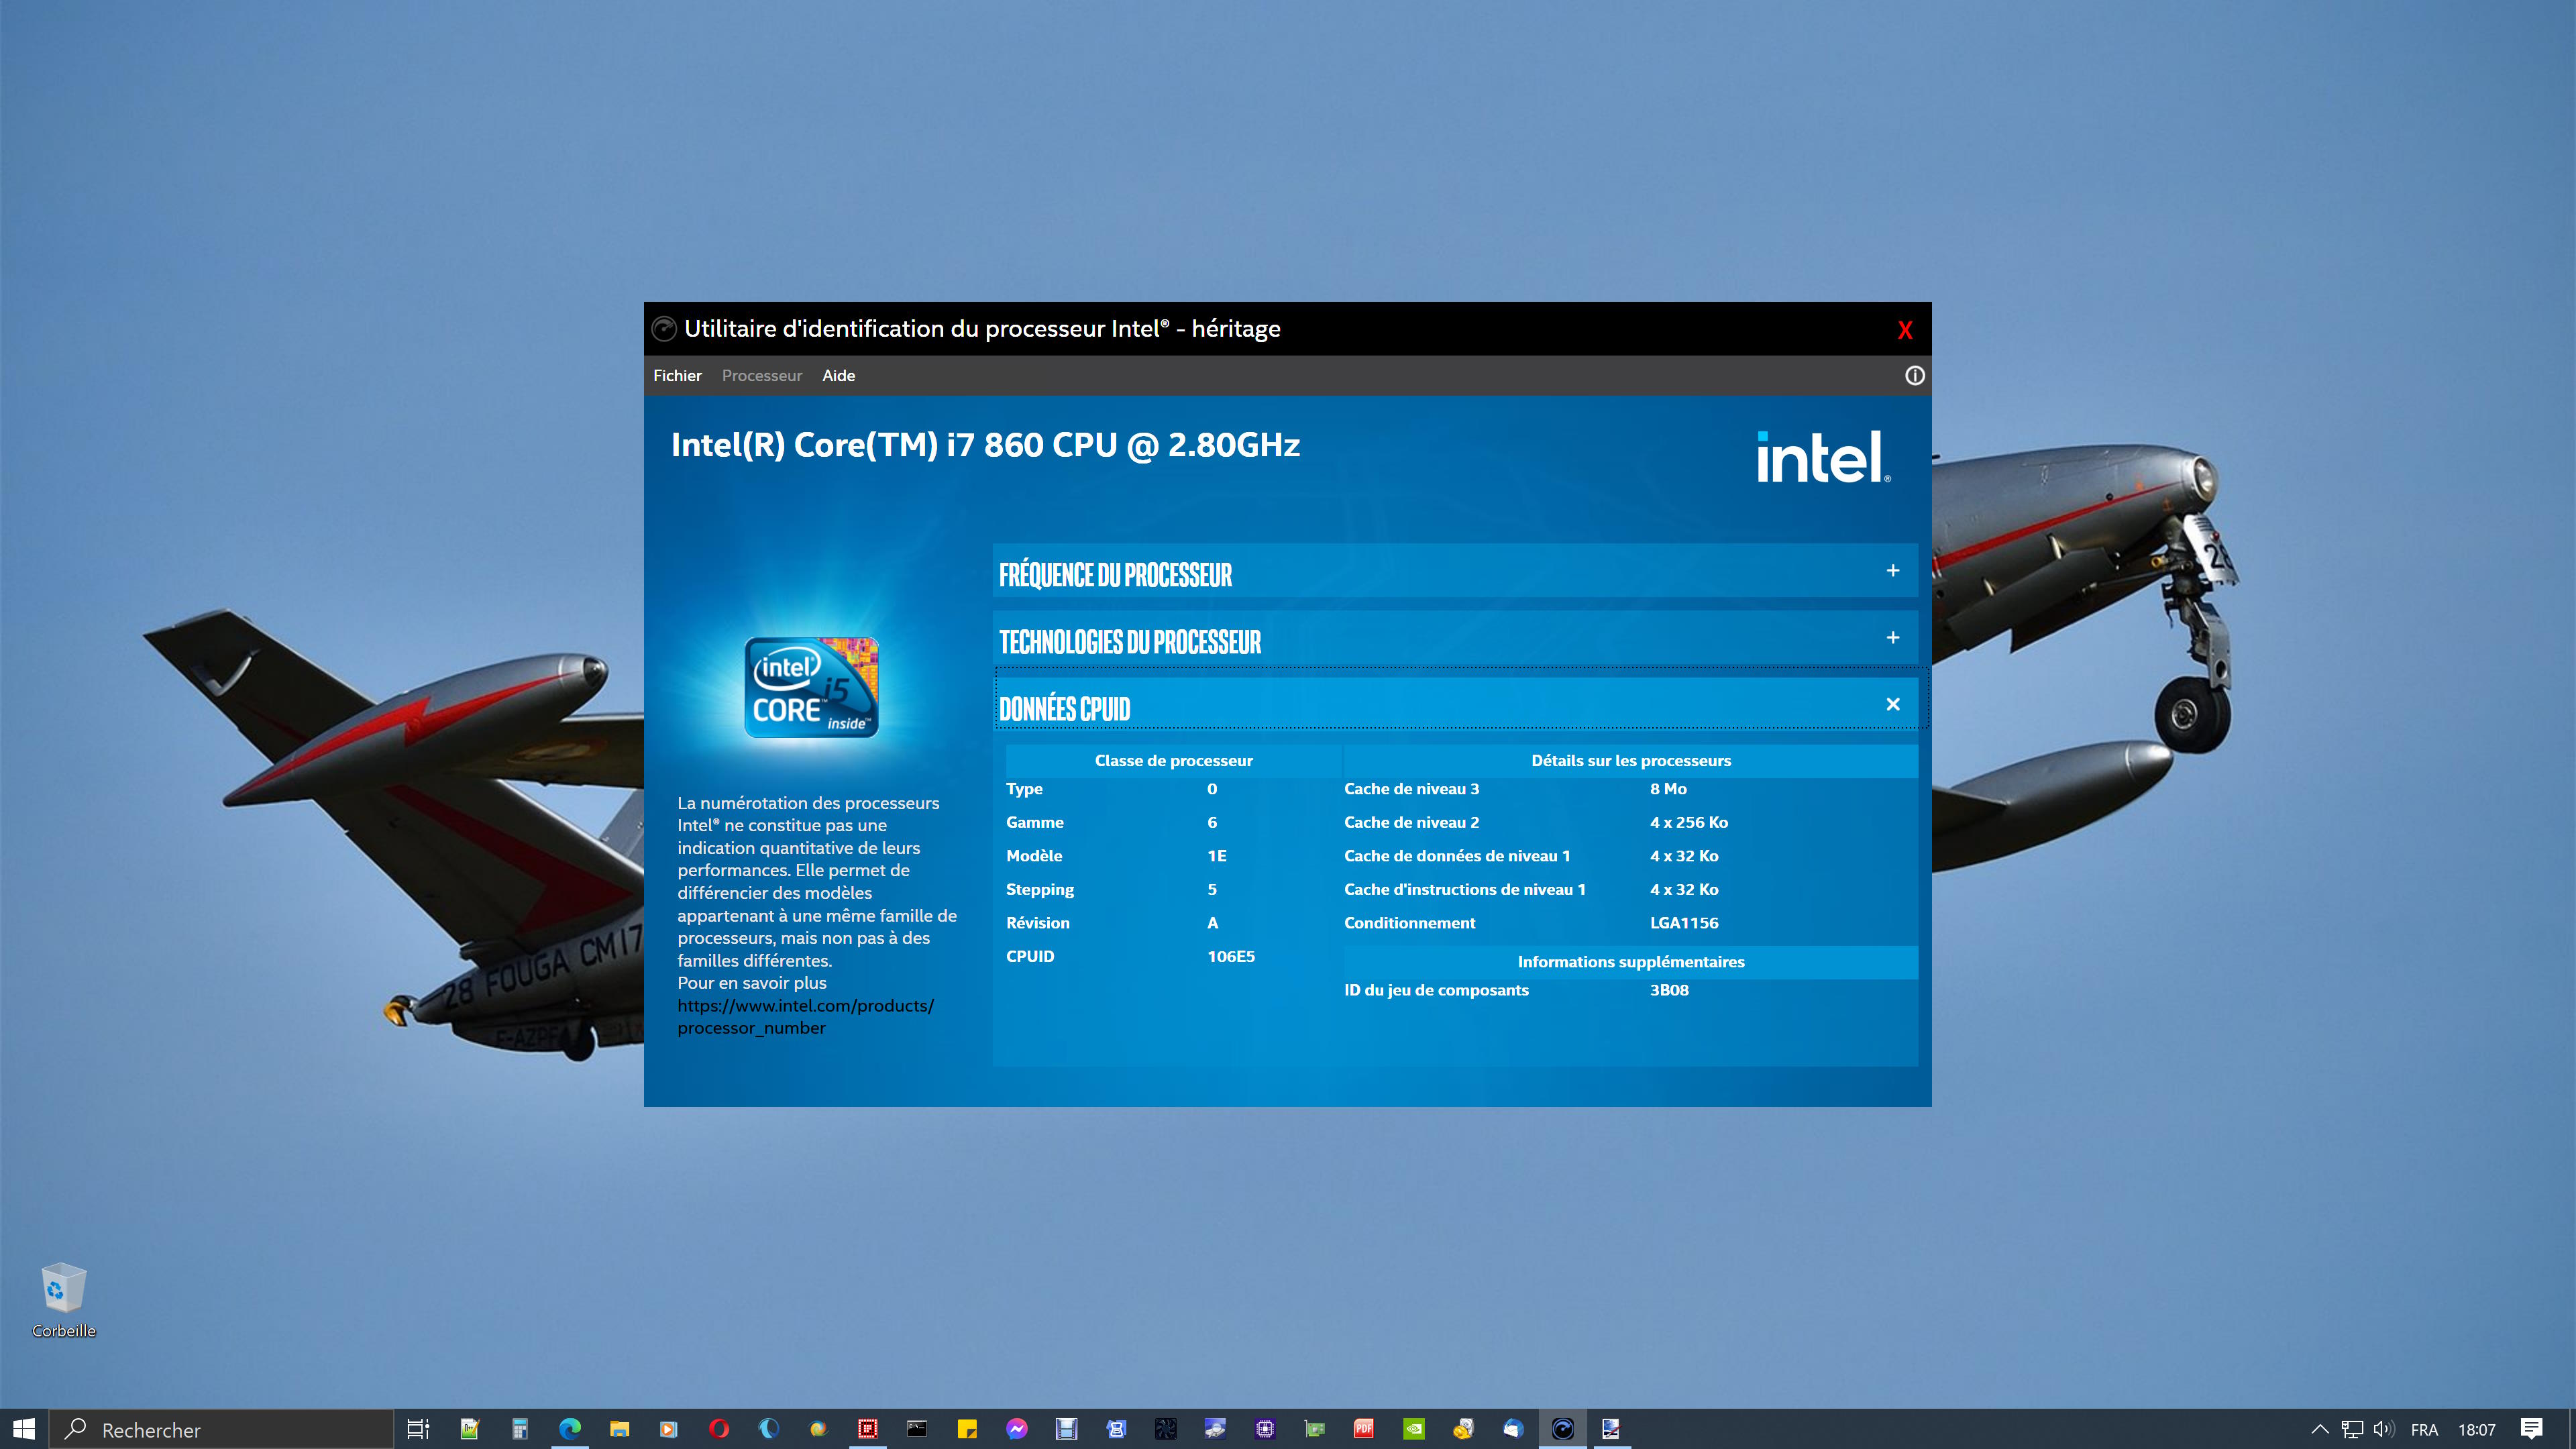Follow the intel.com processor_number link
The width and height of the screenshot is (2576, 1449).
tap(805, 1016)
